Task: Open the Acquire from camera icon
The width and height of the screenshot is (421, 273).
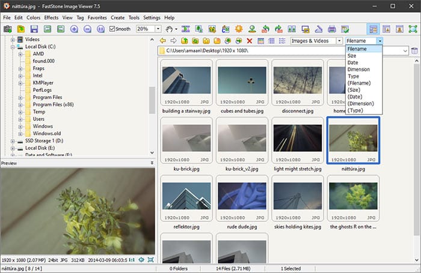Action: [7, 29]
